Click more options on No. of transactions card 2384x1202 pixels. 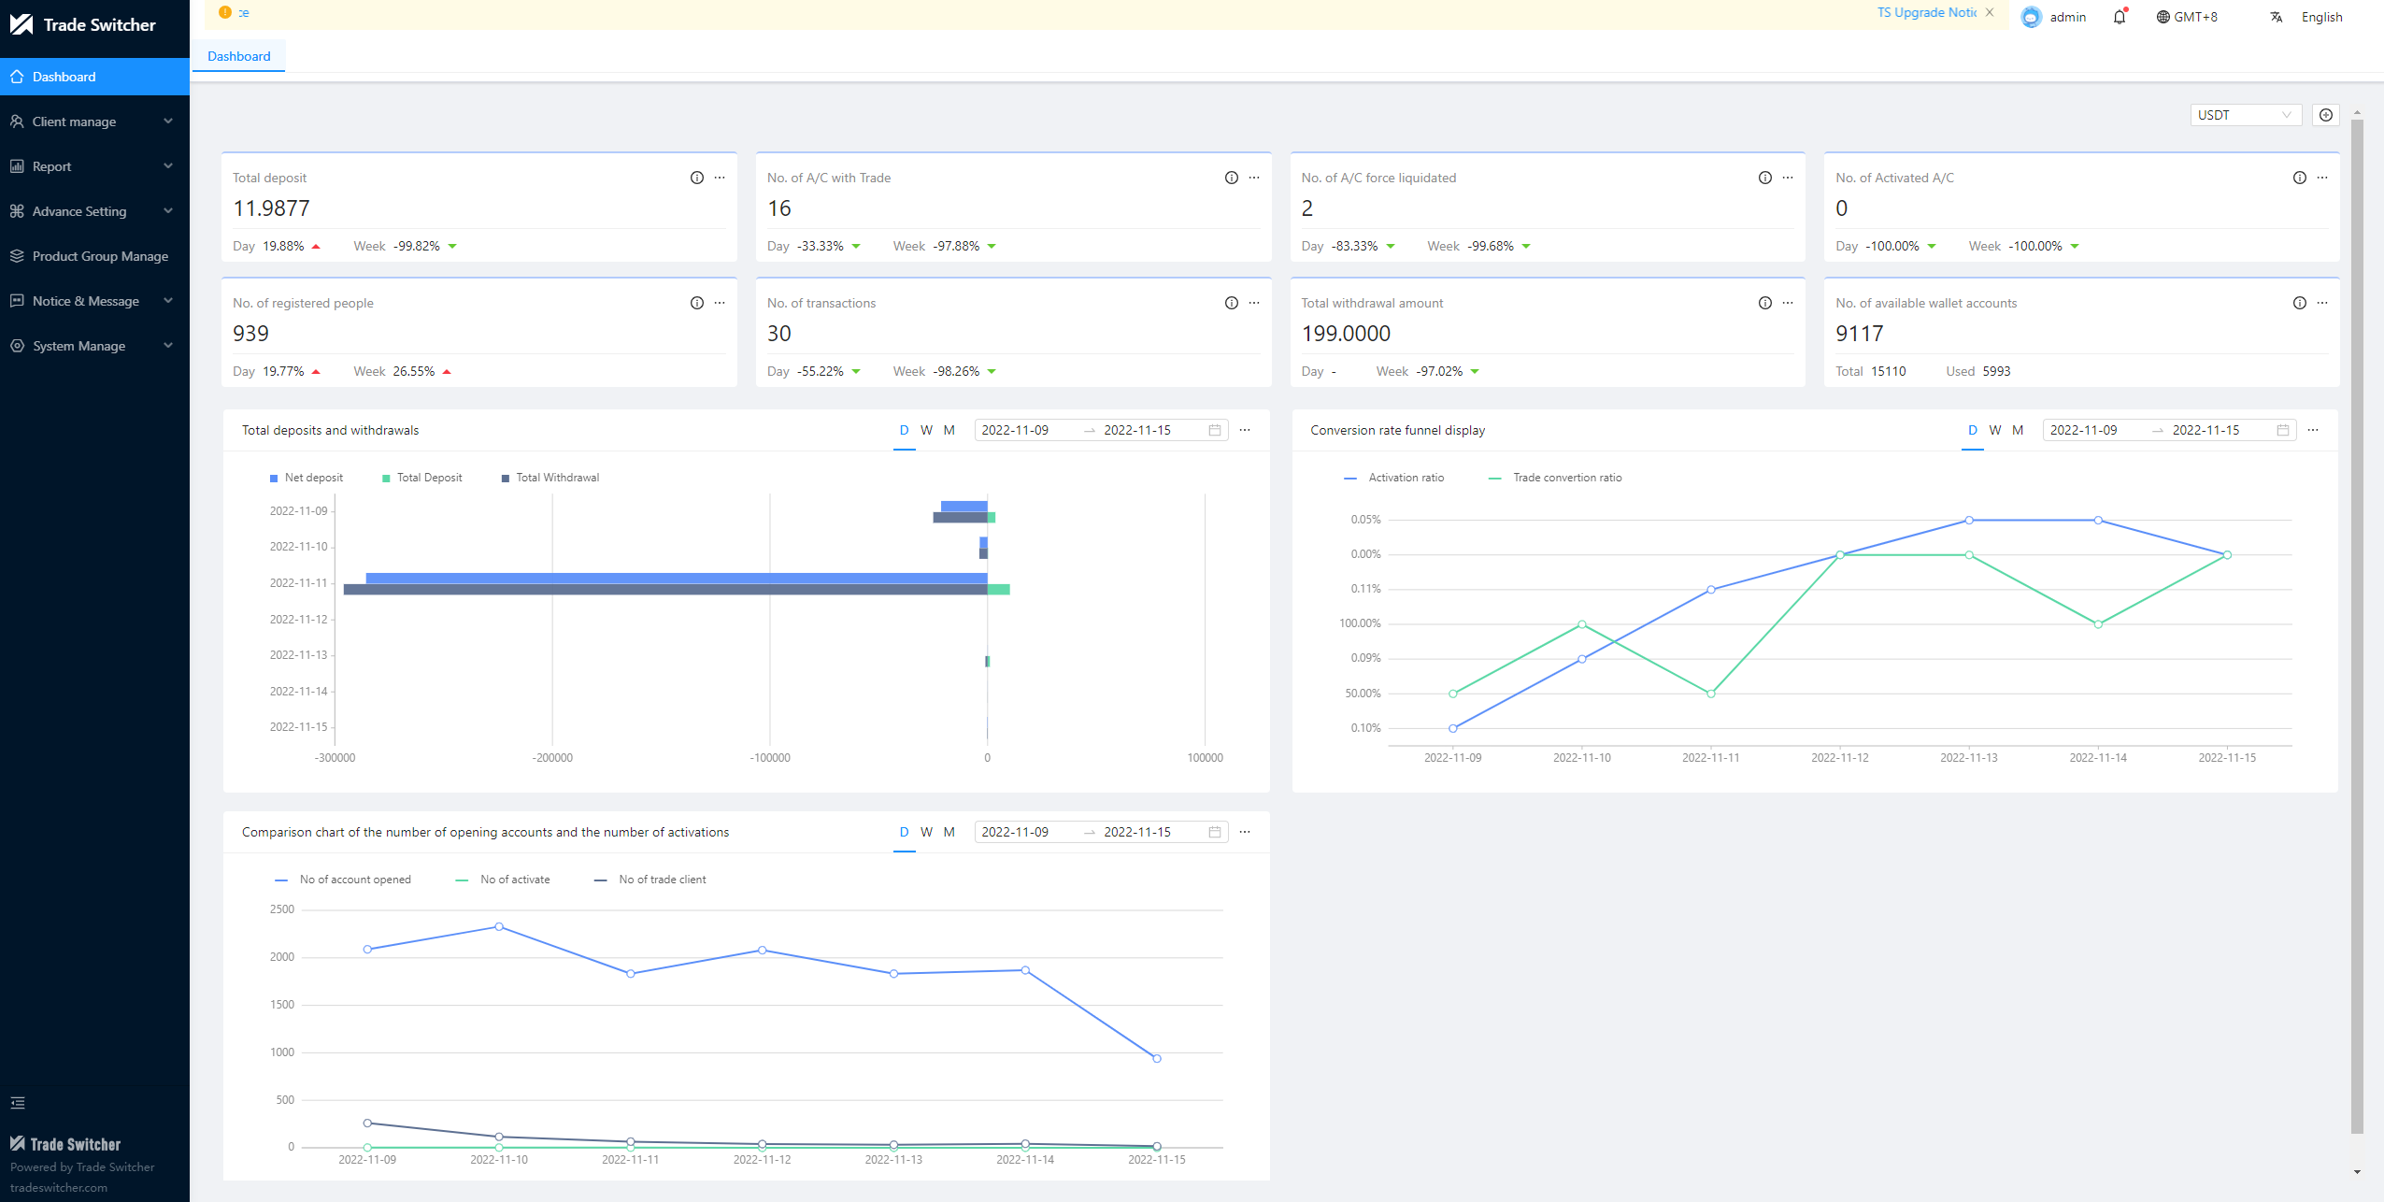1254,303
